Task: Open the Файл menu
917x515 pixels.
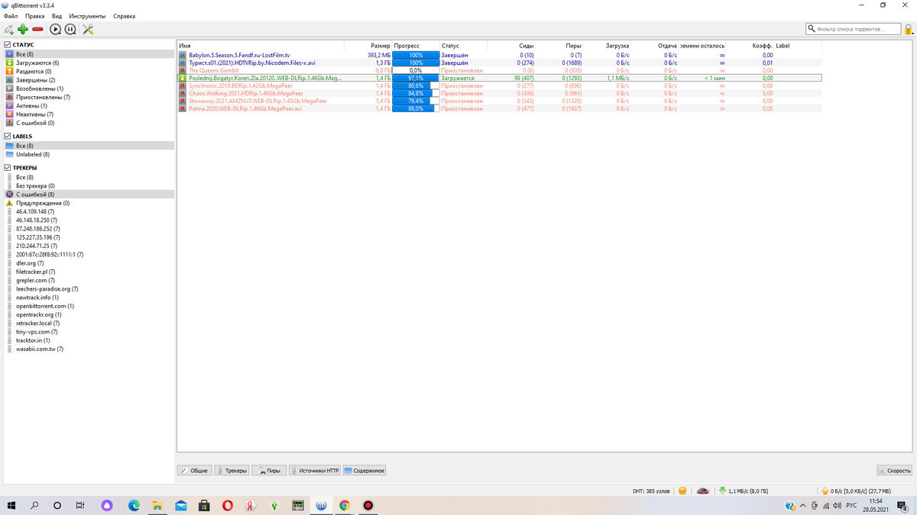Action: 11,16
